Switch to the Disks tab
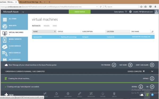159x99 pixels. point(55,26)
